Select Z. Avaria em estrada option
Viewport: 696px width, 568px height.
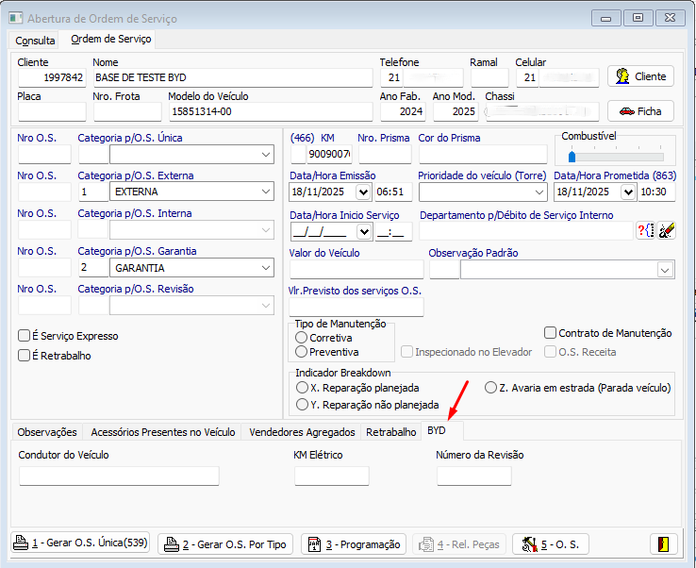click(490, 388)
